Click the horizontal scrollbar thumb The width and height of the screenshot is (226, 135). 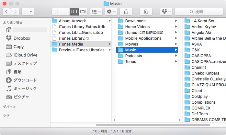[153, 125]
